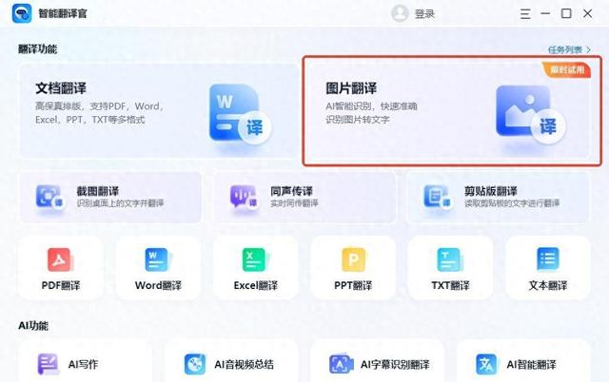The width and height of the screenshot is (609, 382).
Task: Expand the 任务列表 task list link
Action: click(569, 49)
